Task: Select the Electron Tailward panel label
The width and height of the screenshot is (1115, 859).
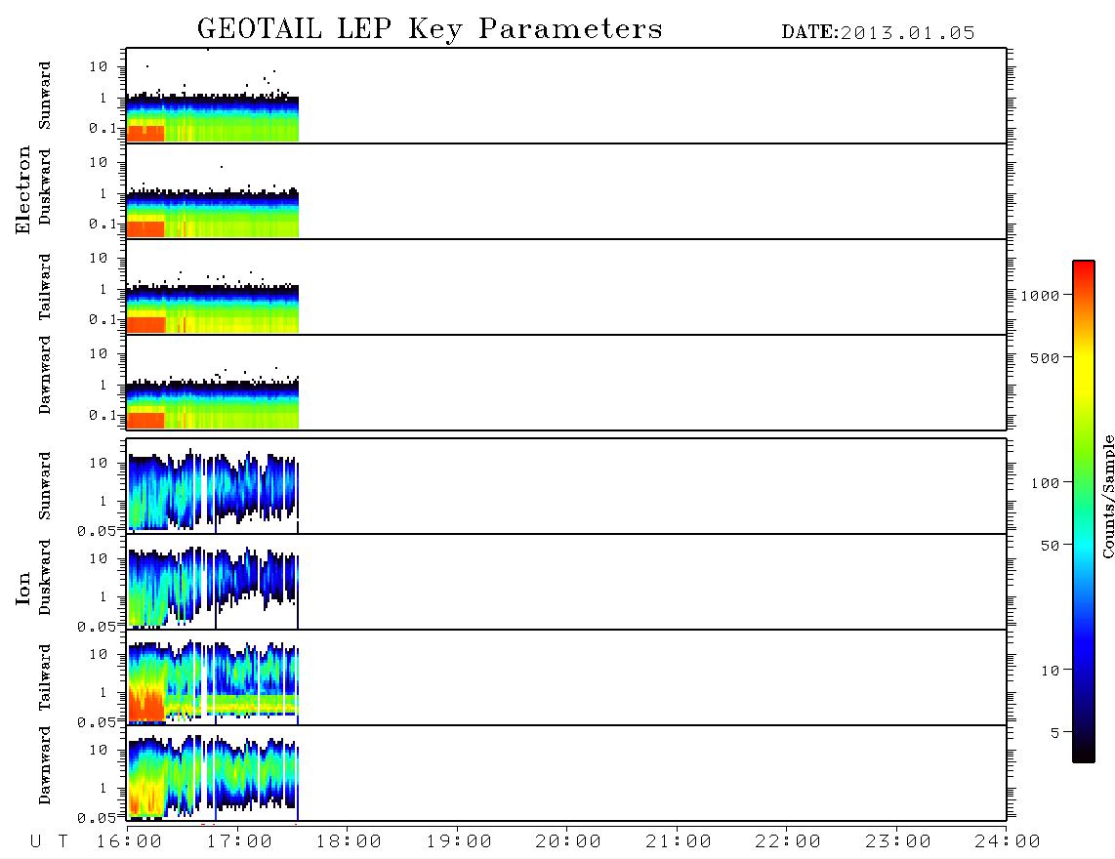Action: [45, 287]
